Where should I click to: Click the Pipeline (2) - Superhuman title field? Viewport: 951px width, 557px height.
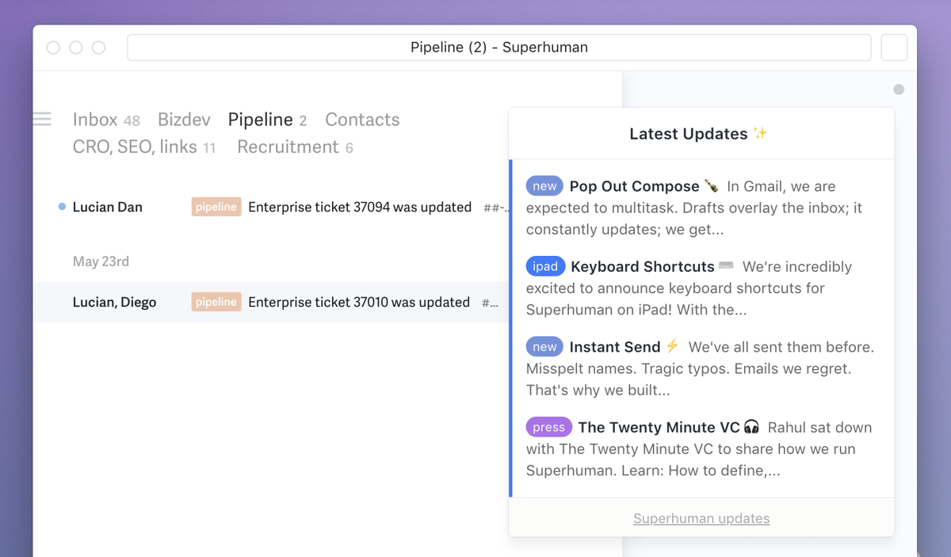pos(499,48)
